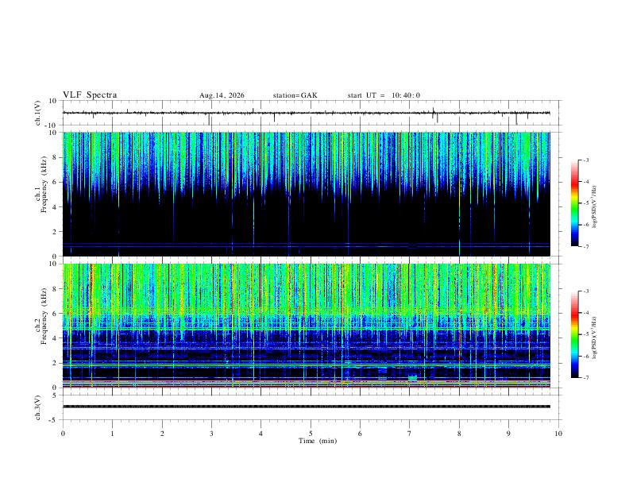Click the ch.1 upper color scale bar

pyautogui.click(x=574, y=203)
